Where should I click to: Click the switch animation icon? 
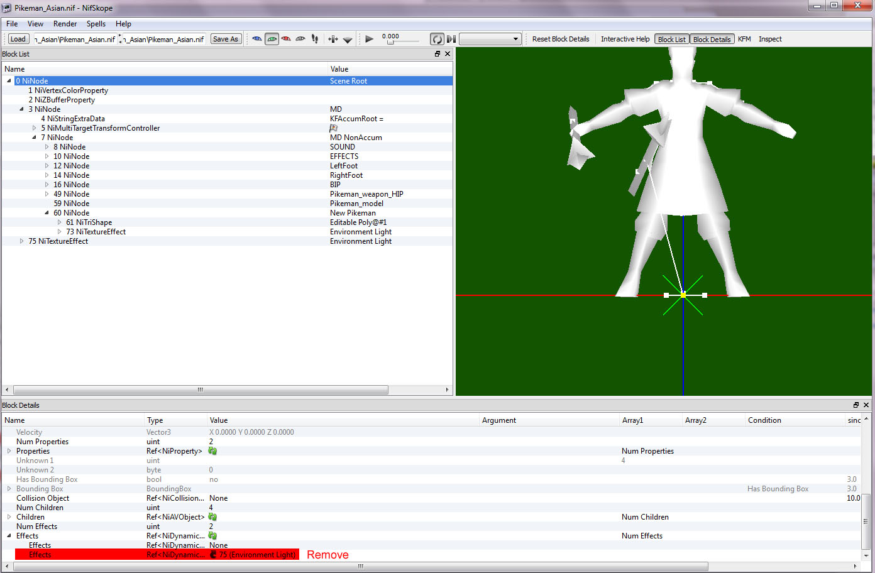click(x=451, y=39)
